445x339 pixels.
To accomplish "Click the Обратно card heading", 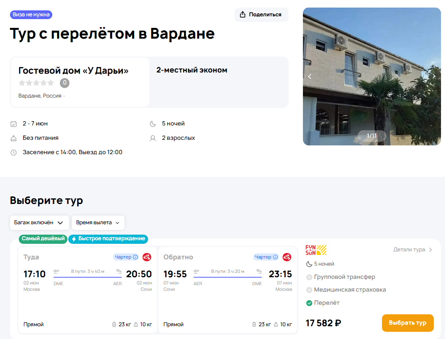I will point(178,257).
